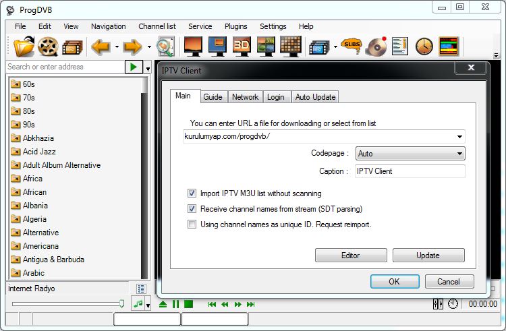Image resolution: width=506 pixels, height=331 pixels.
Task: Open file folder icon in toolbar
Action: click(24, 47)
